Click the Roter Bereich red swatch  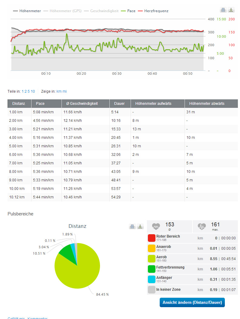[x=152, y=238]
